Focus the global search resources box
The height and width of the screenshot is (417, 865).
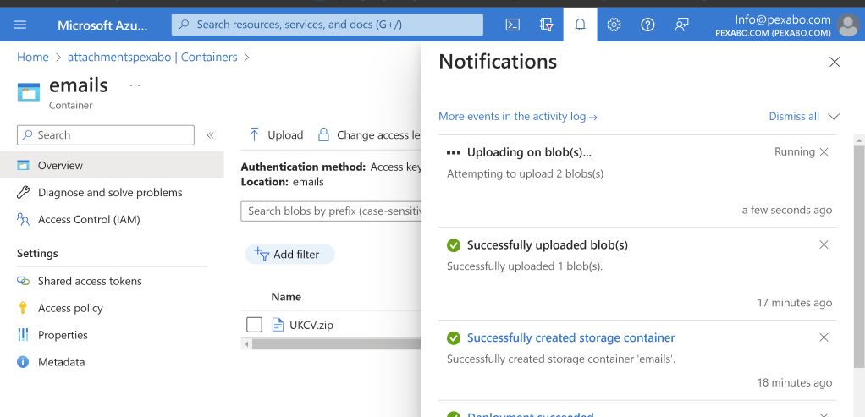click(x=328, y=25)
